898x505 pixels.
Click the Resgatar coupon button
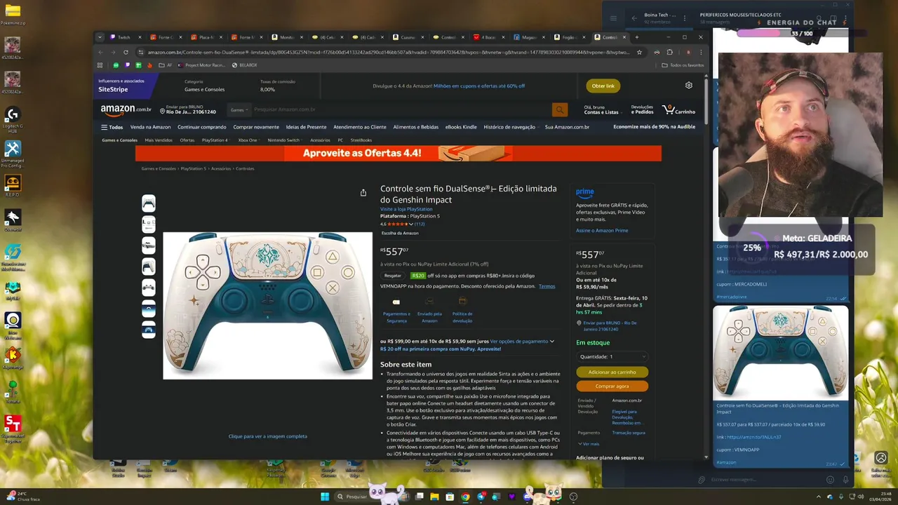[393, 276]
